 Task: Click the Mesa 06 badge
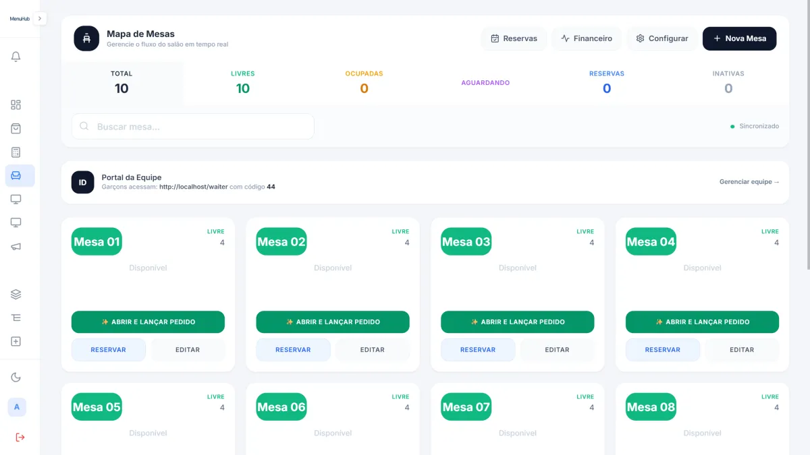[x=281, y=407]
